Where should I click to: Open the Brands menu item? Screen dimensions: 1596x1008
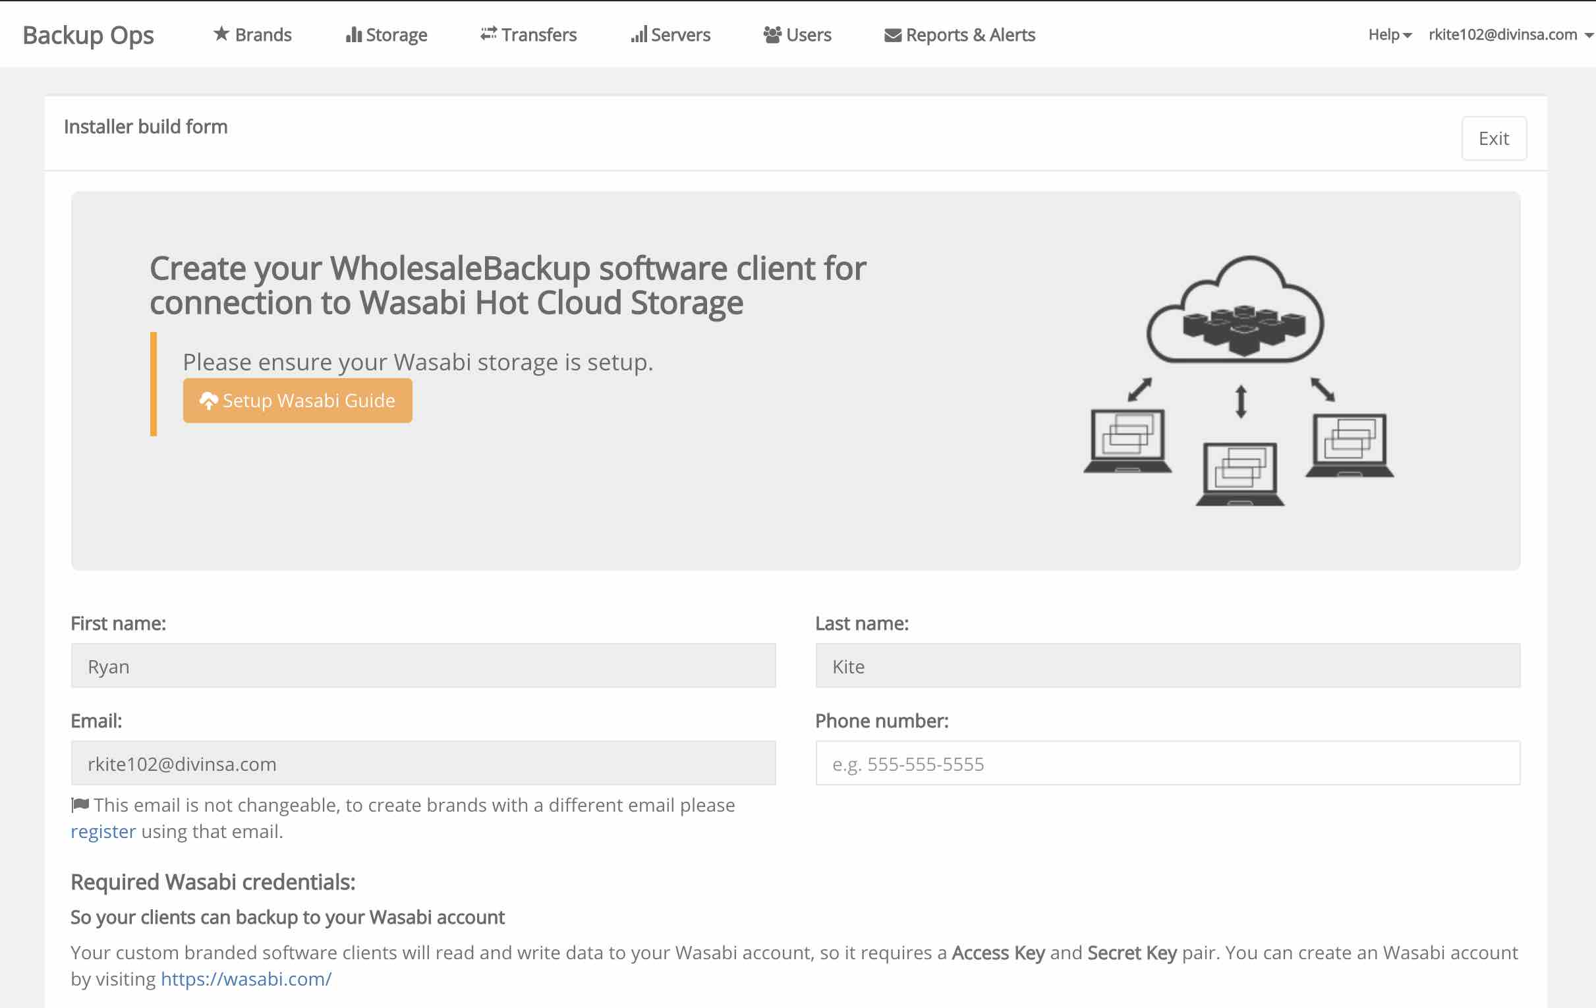[x=252, y=34]
